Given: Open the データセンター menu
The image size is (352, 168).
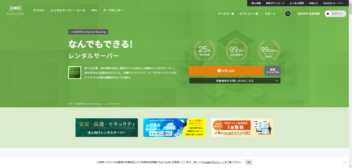Looking at the screenshot, I should (113, 10).
